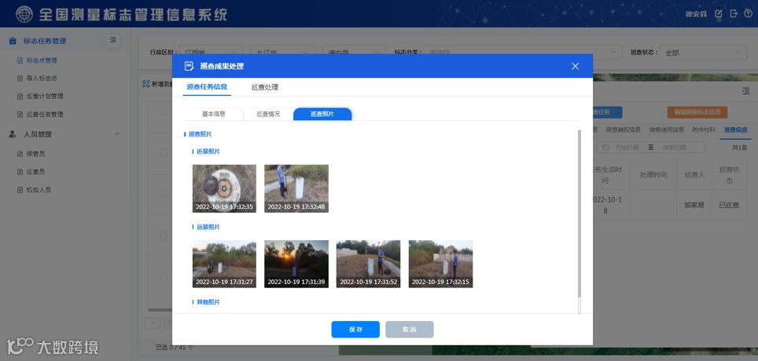The image size is (758, 361).
Task: Click the 开始日期 date field
Action: tap(627, 148)
